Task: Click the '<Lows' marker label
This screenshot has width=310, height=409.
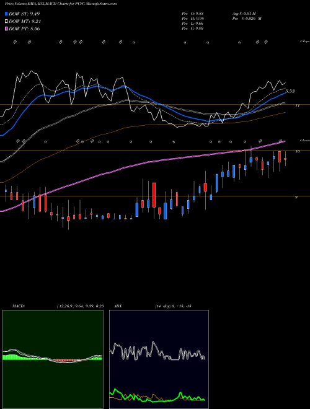Action: [x=304, y=140]
